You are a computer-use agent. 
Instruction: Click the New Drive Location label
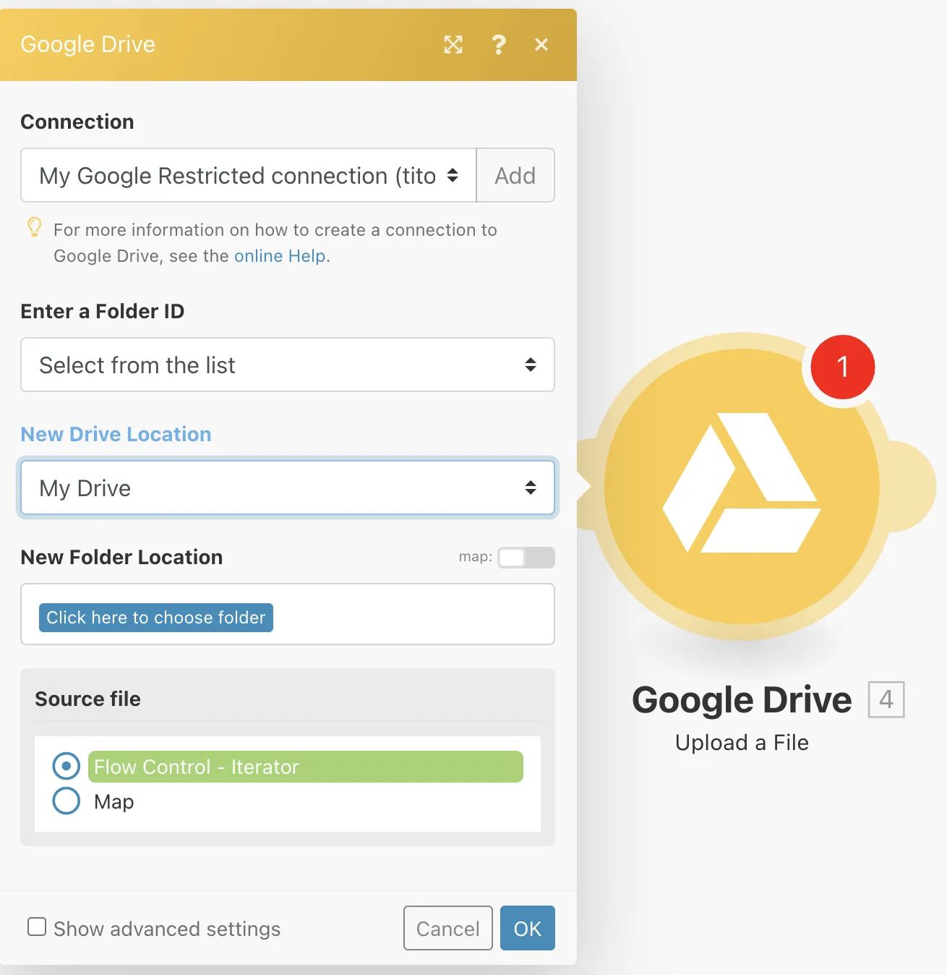116,434
